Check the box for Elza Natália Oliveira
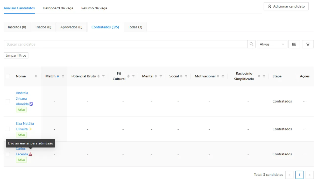The height and width of the screenshot is (182, 318). [8, 129]
